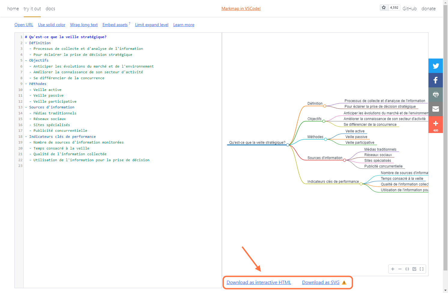Toggle Wrap long text option

pyautogui.click(x=84, y=25)
